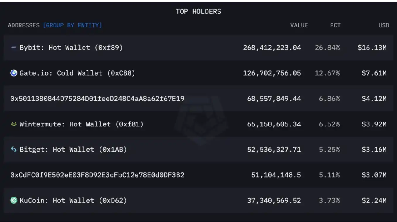This screenshot has width=397, height=222.
Task: Open Wintermute: Hot Wallet (0xf81) address
Action: coord(81,124)
